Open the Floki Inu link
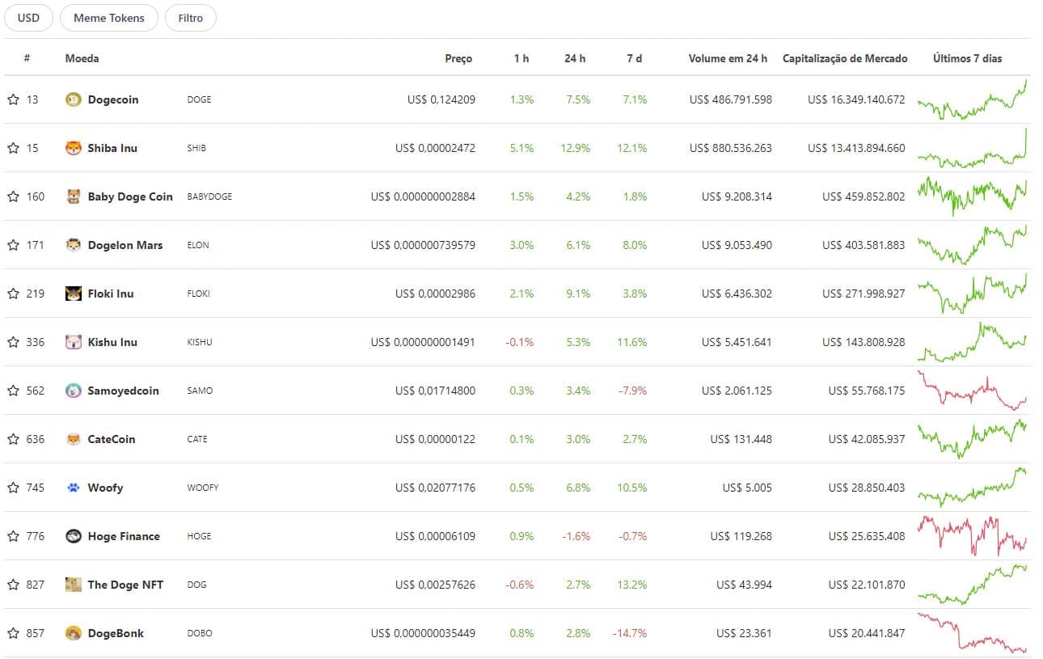This screenshot has height=659, width=1043. click(x=111, y=294)
